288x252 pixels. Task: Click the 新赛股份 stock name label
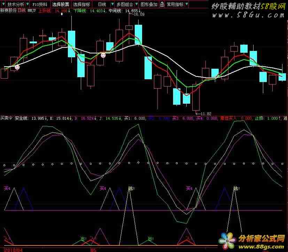pos(8,10)
